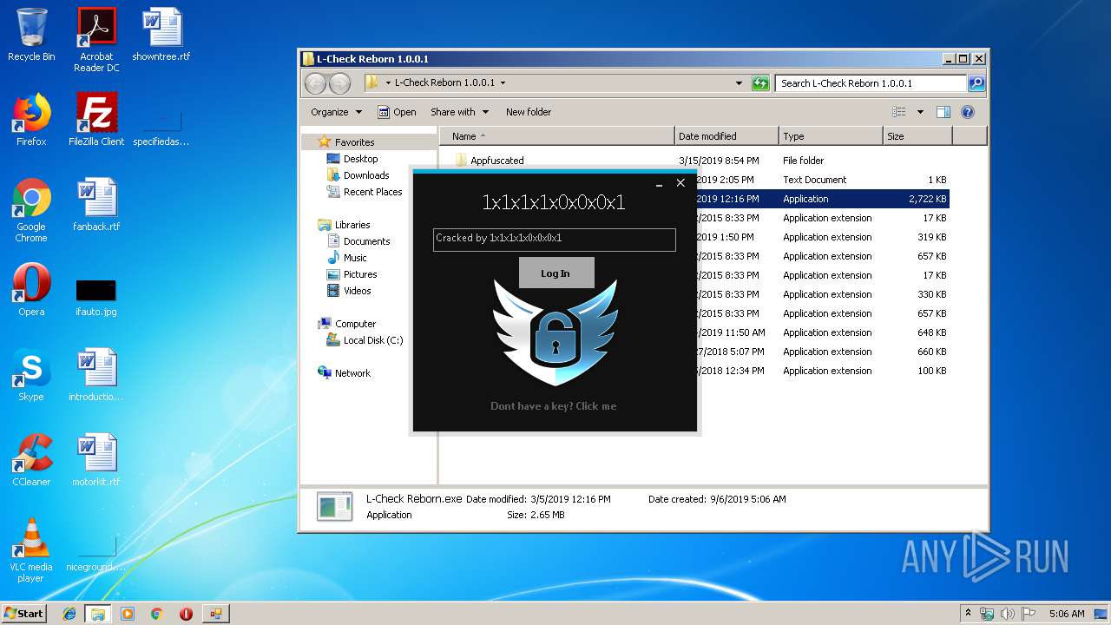Viewport: 1111px width, 625px height.
Task: Minimize the 1x1x1x1x0x0x0x1 login window
Action: coord(660,183)
